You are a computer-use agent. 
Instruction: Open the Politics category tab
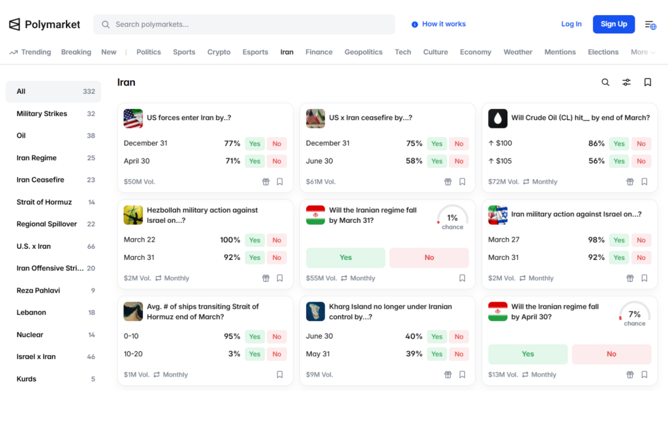[x=149, y=52]
